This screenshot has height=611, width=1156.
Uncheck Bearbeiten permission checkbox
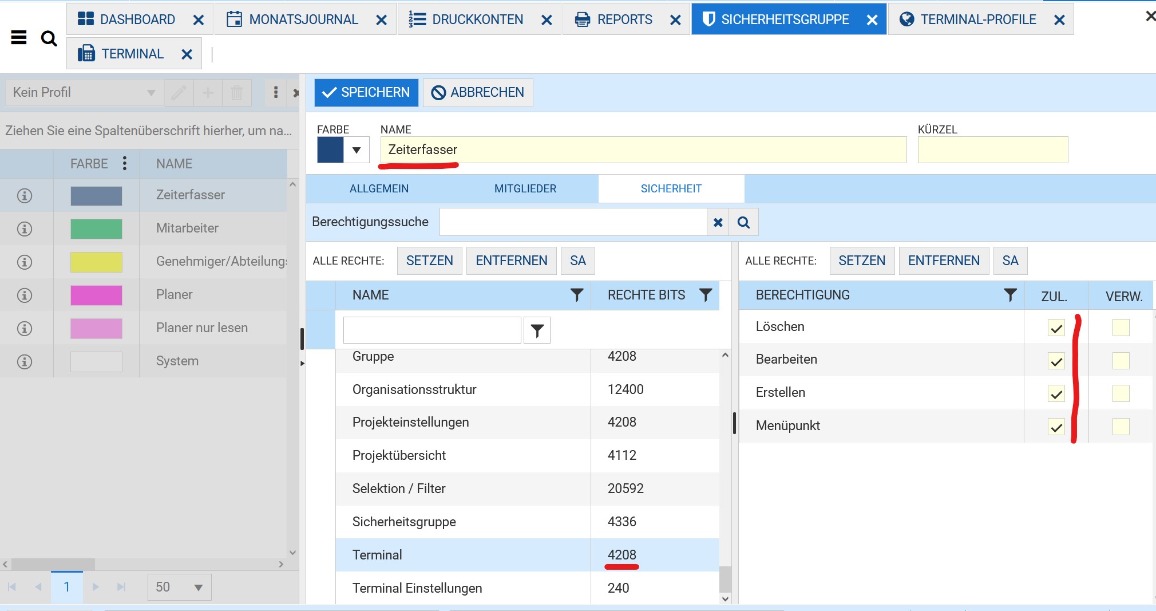(x=1055, y=360)
